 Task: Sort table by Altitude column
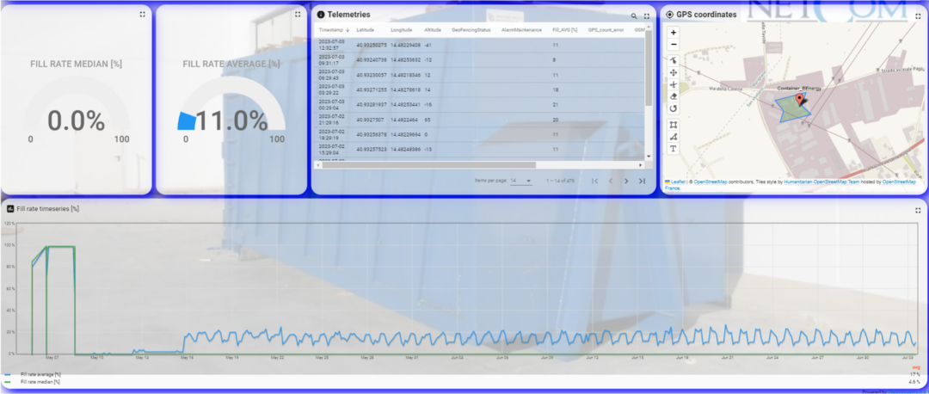click(x=433, y=29)
